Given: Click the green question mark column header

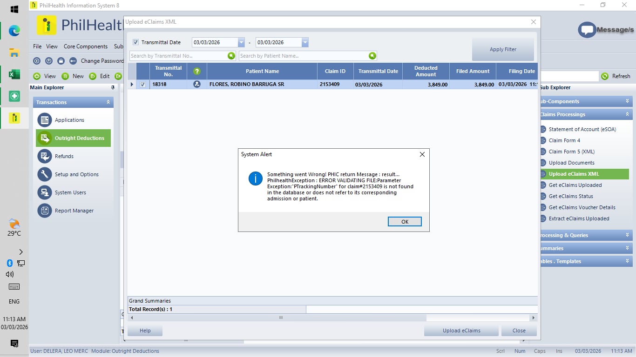Looking at the screenshot, I should point(197,71).
